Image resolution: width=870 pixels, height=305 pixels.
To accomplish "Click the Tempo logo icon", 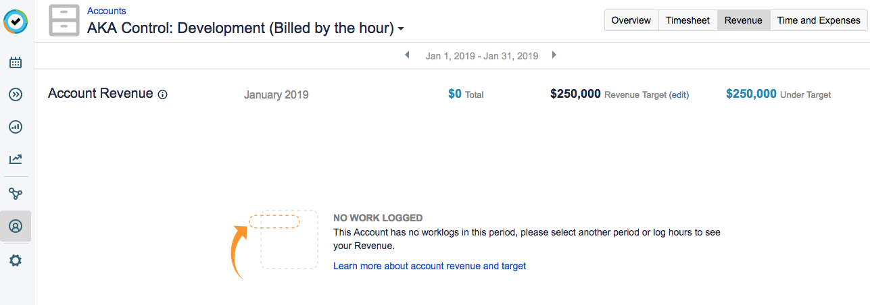I will pyautogui.click(x=16, y=21).
